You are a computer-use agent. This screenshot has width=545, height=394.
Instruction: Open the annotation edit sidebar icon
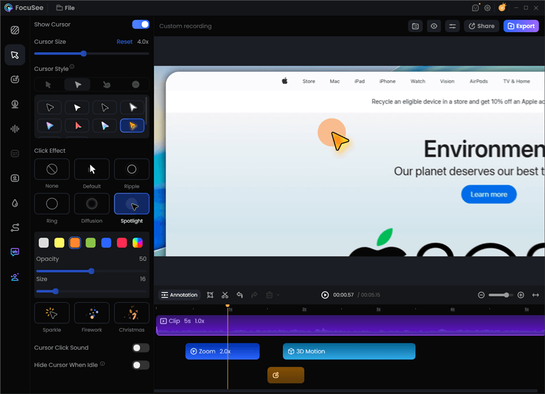click(x=14, y=80)
